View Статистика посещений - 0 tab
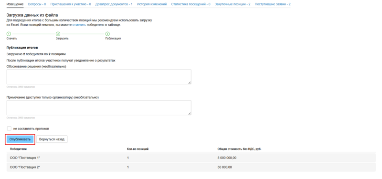The image size is (382, 179). (191, 4)
